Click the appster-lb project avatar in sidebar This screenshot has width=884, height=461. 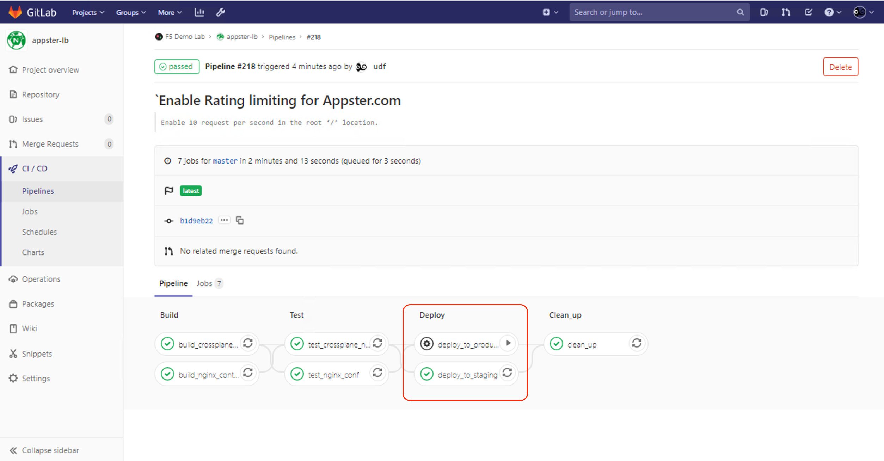point(16,40)
